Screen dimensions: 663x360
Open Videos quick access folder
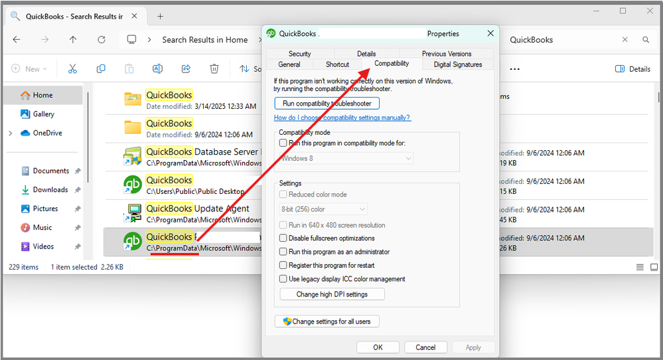[43, 246]
